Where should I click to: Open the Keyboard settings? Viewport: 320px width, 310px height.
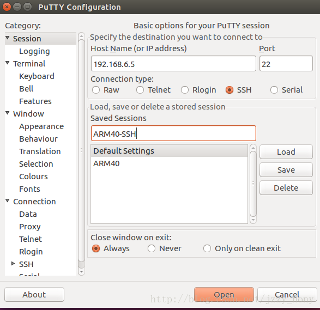point(37,76)
